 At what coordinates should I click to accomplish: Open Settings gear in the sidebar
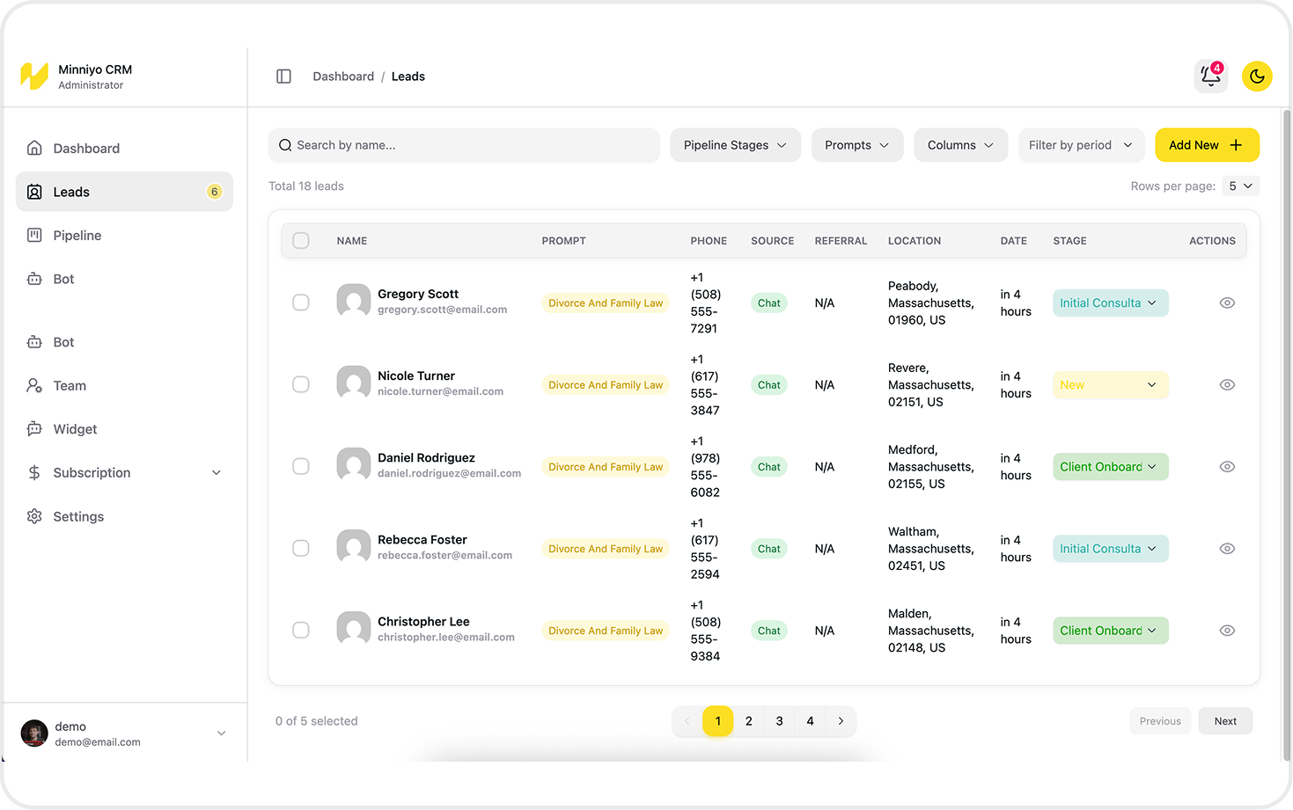[34, 516]
